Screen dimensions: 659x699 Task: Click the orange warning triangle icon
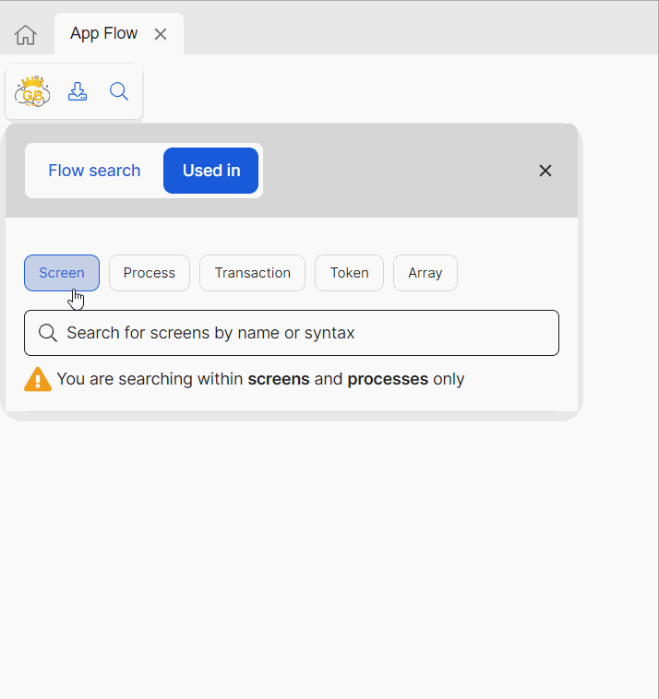coord(38,379)
